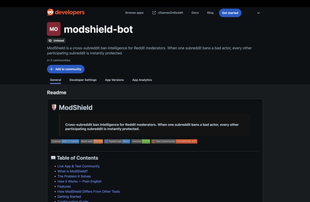Open Browse apps in the navigation
This screenshot has height=202, width=310.
pos(134,13)
